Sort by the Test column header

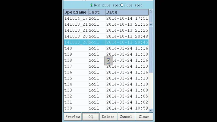97,12
